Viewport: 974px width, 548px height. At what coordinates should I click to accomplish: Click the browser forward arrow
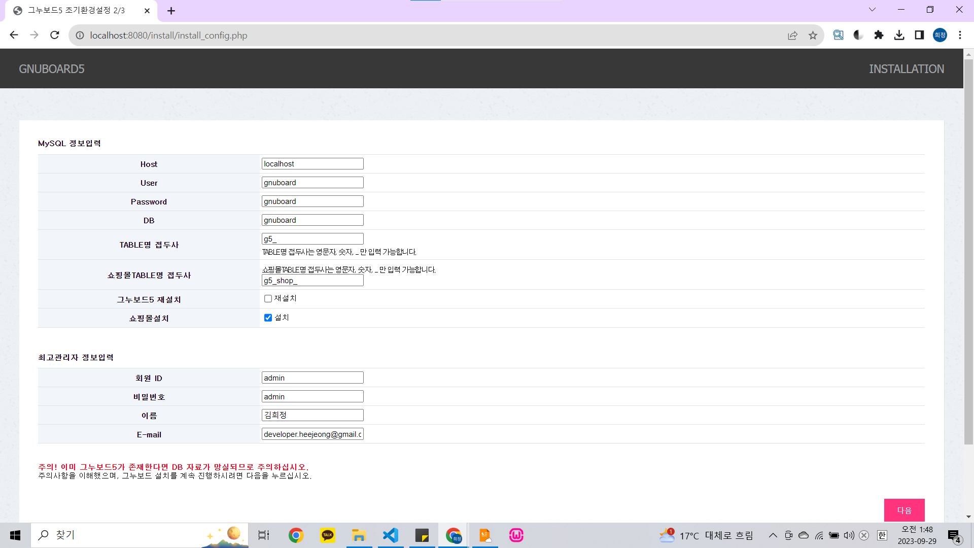(x=34, y=35)
